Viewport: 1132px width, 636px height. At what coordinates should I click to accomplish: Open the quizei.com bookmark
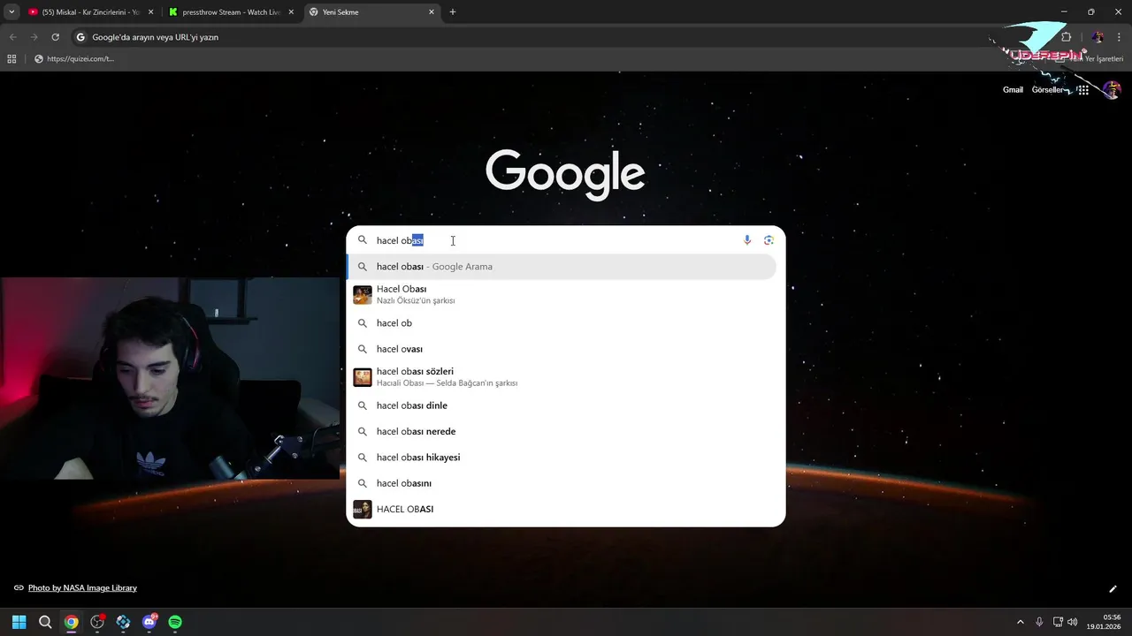[75, 59]
